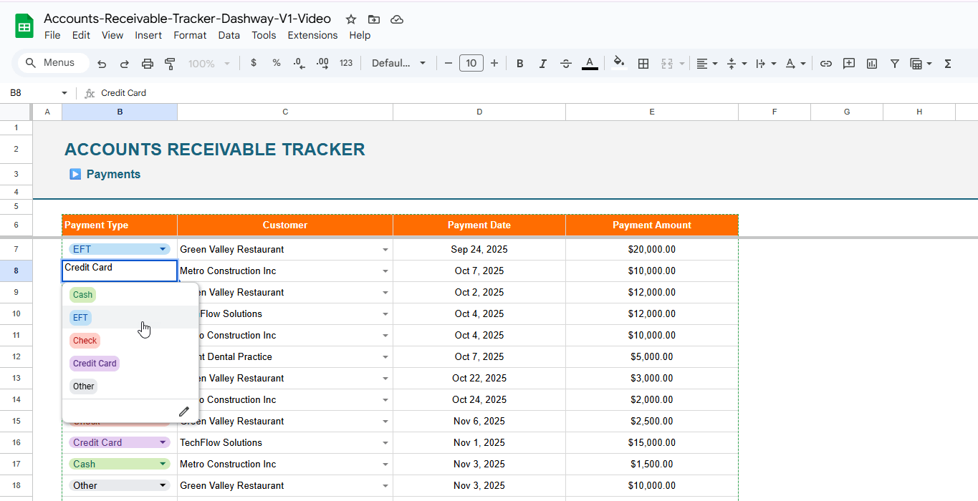This screenshot has width=978, height=501.
Task: Click the Payment Amount header cell
Action: (x=652, y=225)
